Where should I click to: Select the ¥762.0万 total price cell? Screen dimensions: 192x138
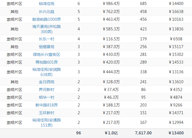pos(111,12)
